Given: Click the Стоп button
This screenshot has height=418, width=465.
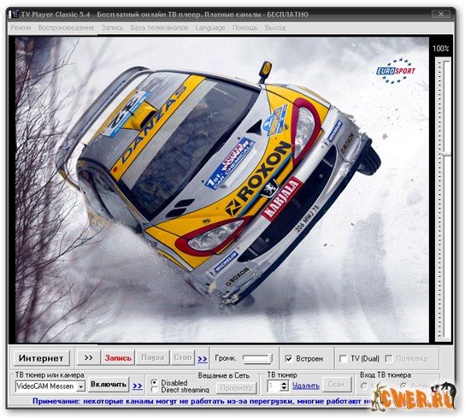Looking at the screenshot, I should pos(183,357).
